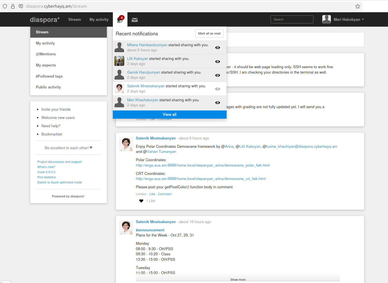This screenshot has width=388, height=283.
Task: Switch to touch-optimized mode link
Action: [59, 183]
